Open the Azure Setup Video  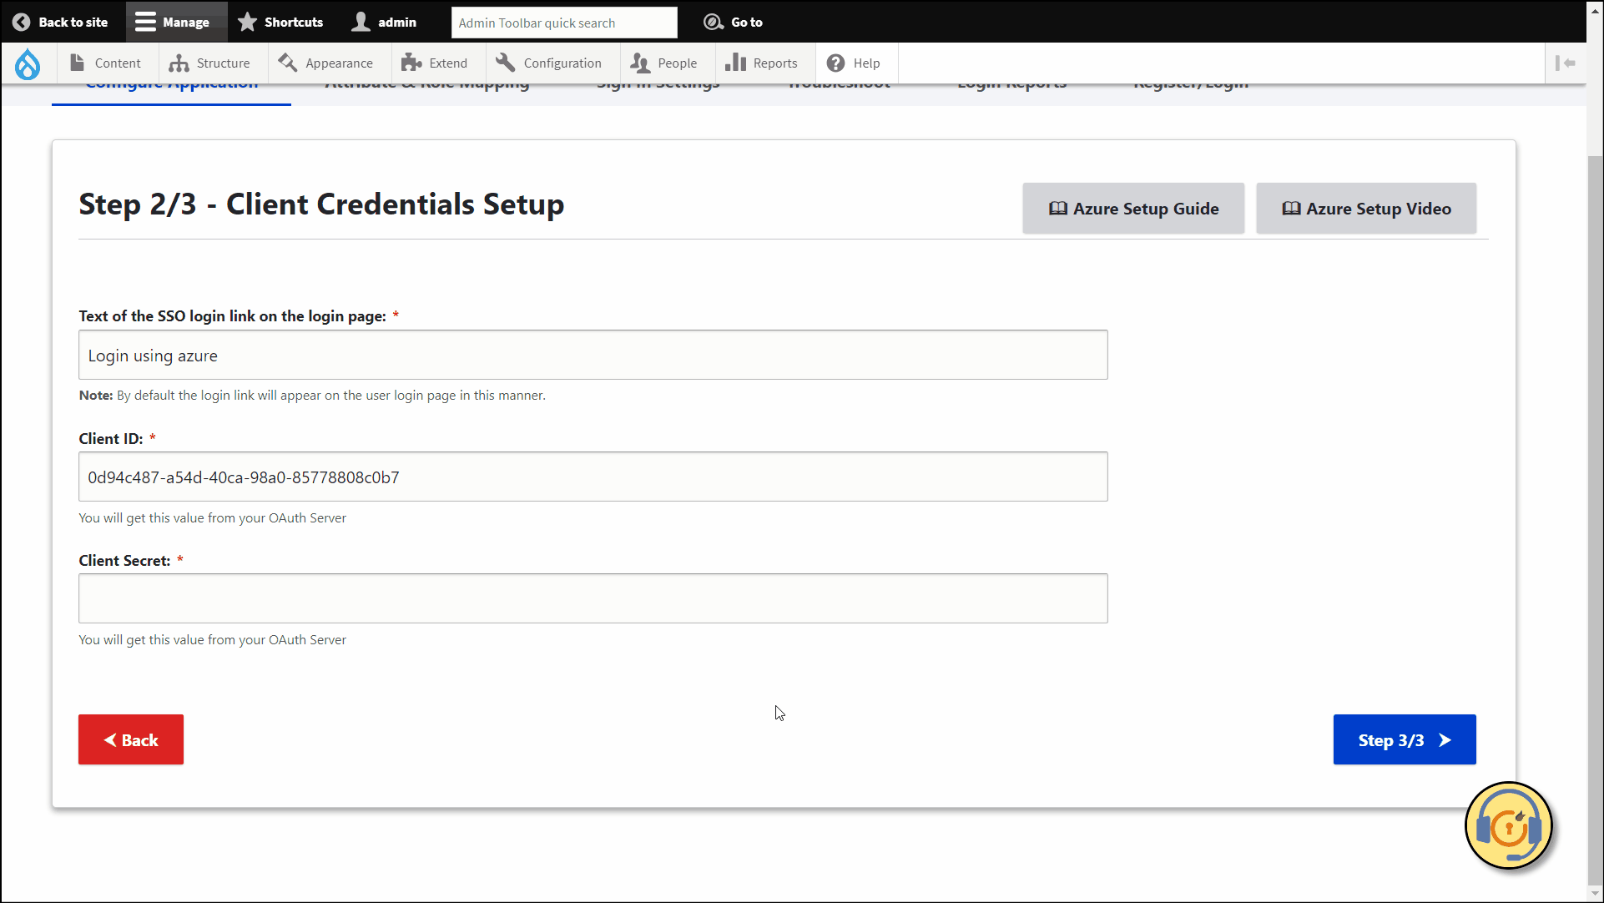coord(1366,209)
